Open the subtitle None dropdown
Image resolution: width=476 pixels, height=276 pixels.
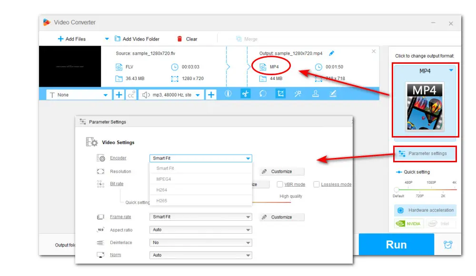pyautogui.click(x=78, y=95)
